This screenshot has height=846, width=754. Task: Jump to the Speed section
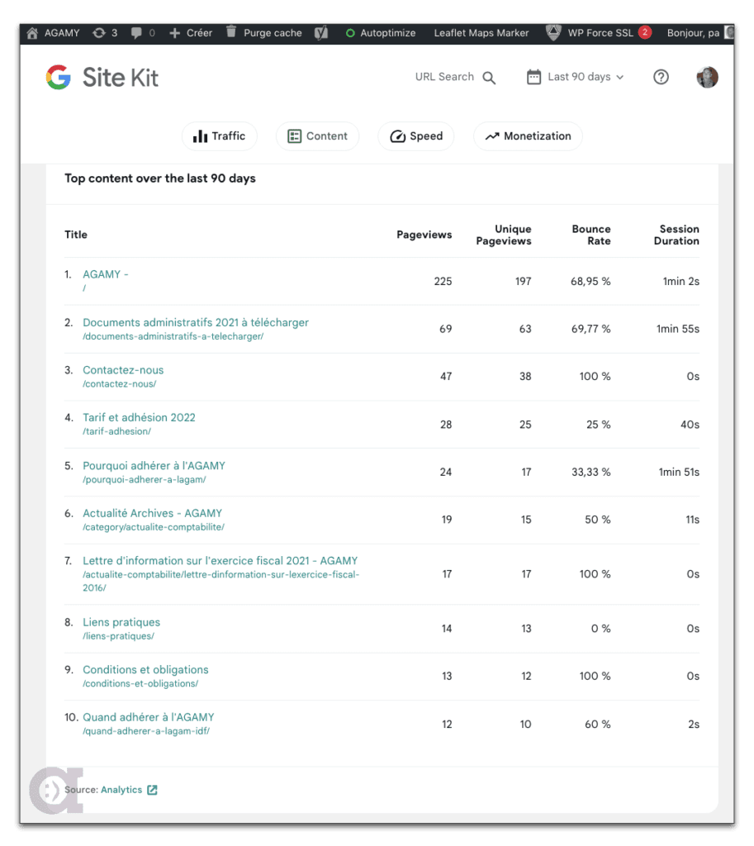coord(416,136)
